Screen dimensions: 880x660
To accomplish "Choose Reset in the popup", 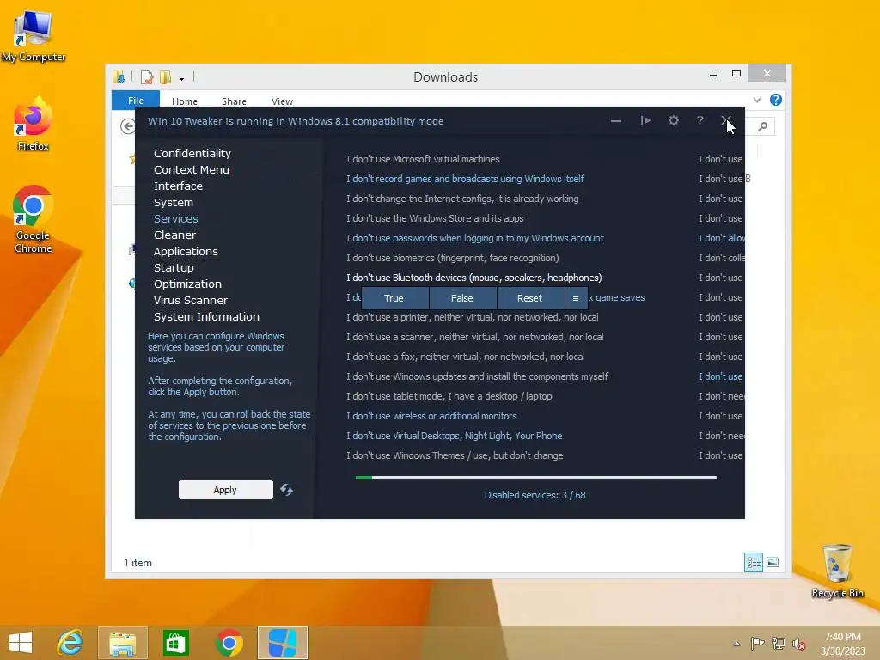I will click(530, 298).
